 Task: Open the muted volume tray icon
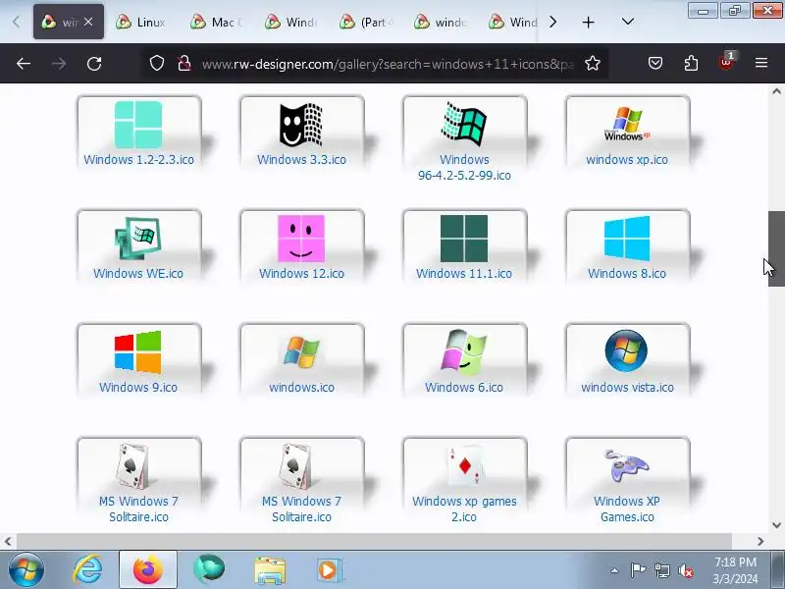[x=685, y=570]
